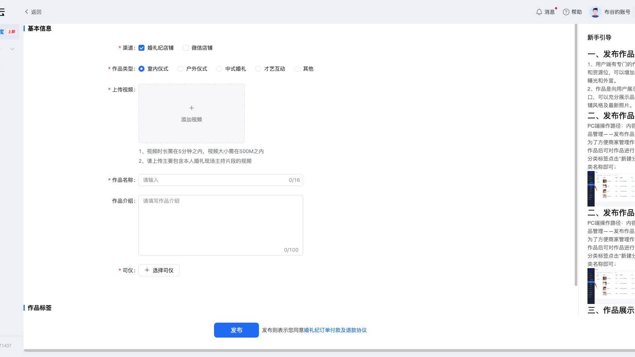Enable the 微信店铺 checkbox

186,47
